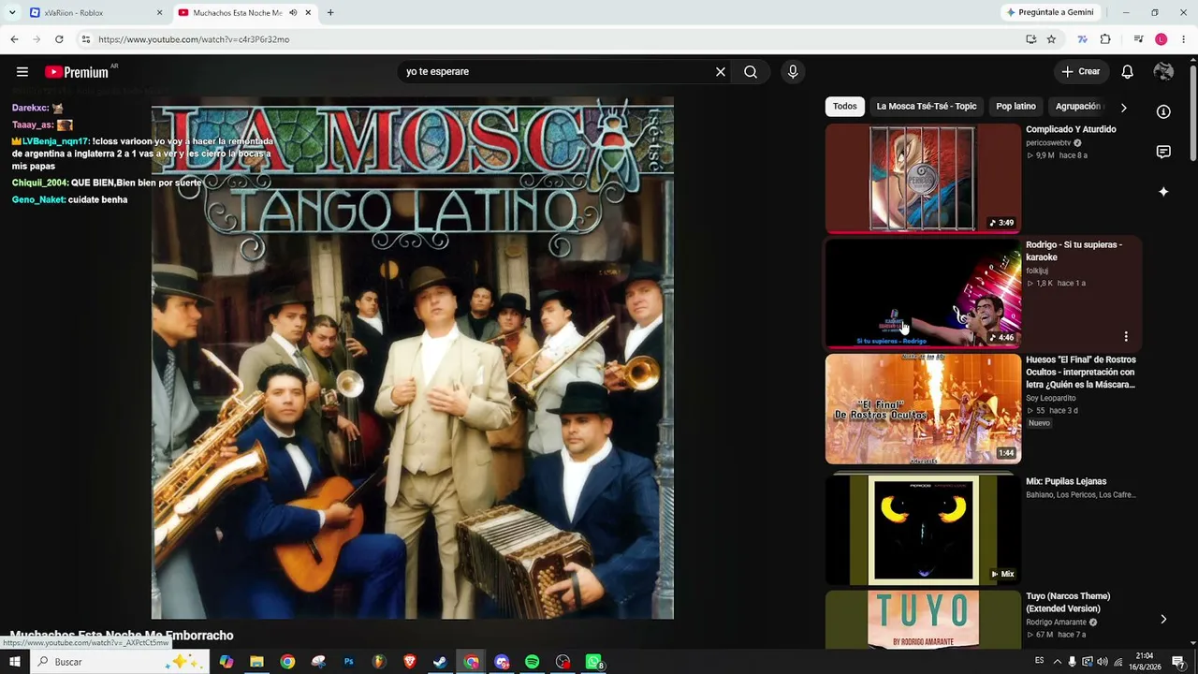Select the La Mosca Tsé-Tsé - Topic chip
The width and height of the screenshot is (1198, 674).
tap(927, 107)
